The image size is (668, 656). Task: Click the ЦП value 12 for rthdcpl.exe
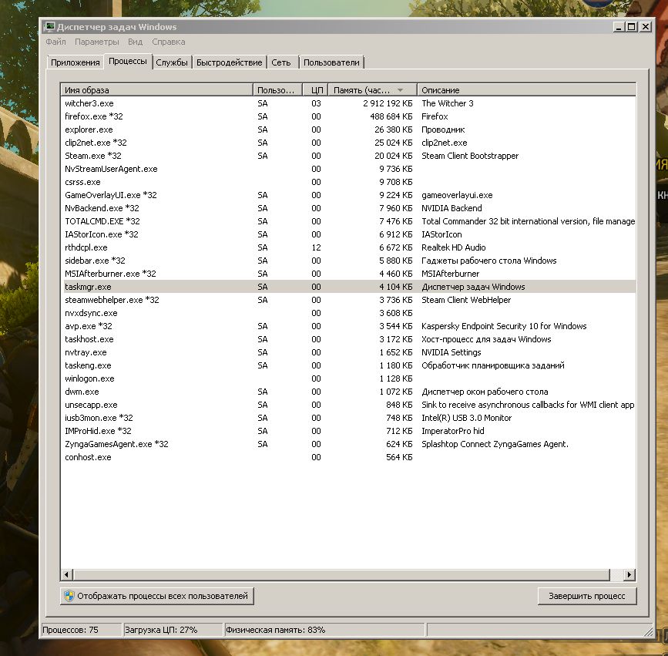pos(316,247)
